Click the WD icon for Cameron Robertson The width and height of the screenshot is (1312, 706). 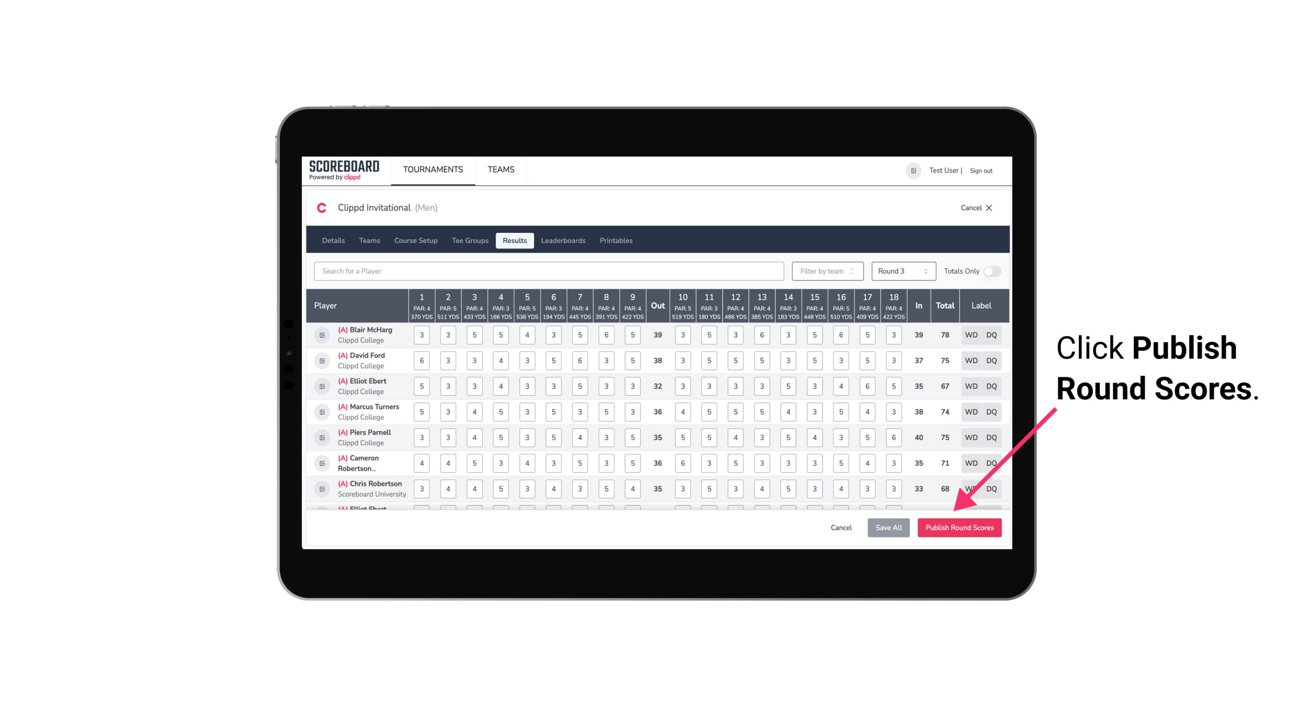coord(971,462)
